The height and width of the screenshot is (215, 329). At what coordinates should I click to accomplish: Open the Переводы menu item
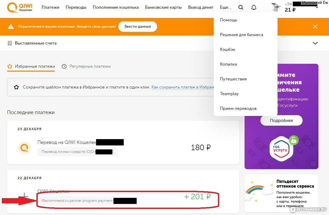point(76,7)
